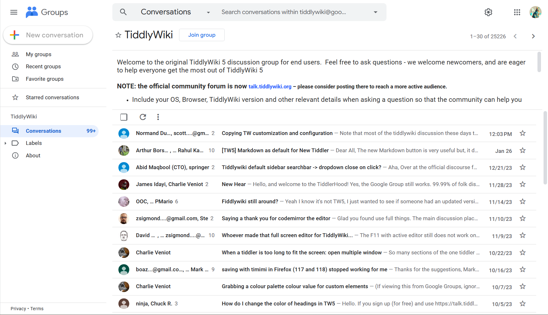Image resolution: width=548 pixels, height=315 pixels.
Task: Click the conversation list scrollbar
Action: 545,148
